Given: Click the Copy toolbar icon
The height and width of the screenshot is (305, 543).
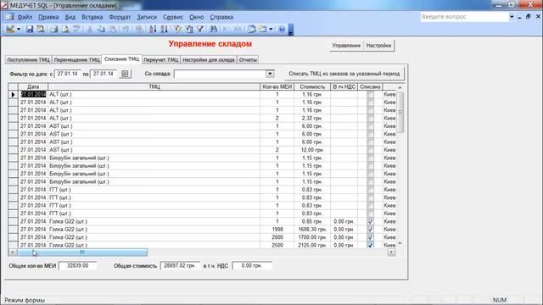Looking at the screenshot, I should (101, 29).
